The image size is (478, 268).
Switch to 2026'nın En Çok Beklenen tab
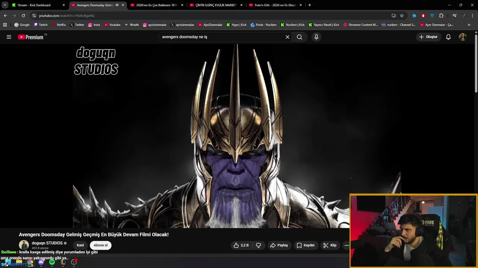click(x=157, y=5)
